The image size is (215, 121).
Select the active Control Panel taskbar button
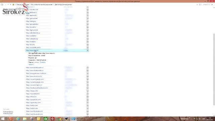tap(73, 119)
